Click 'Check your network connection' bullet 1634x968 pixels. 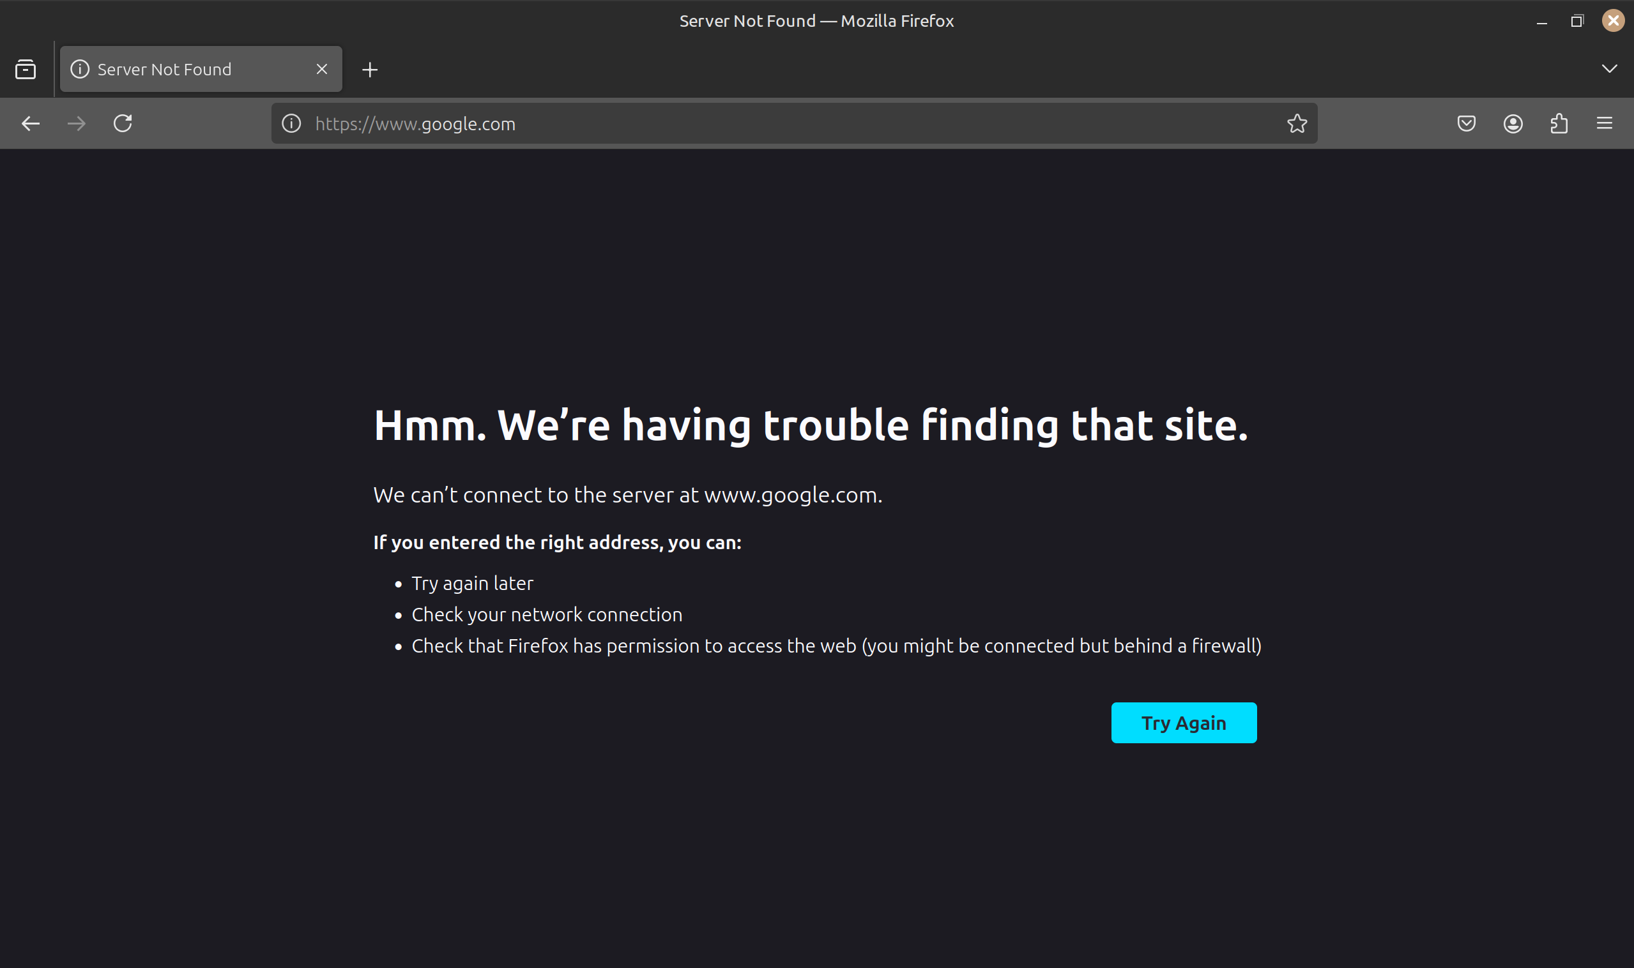point(547,614)
